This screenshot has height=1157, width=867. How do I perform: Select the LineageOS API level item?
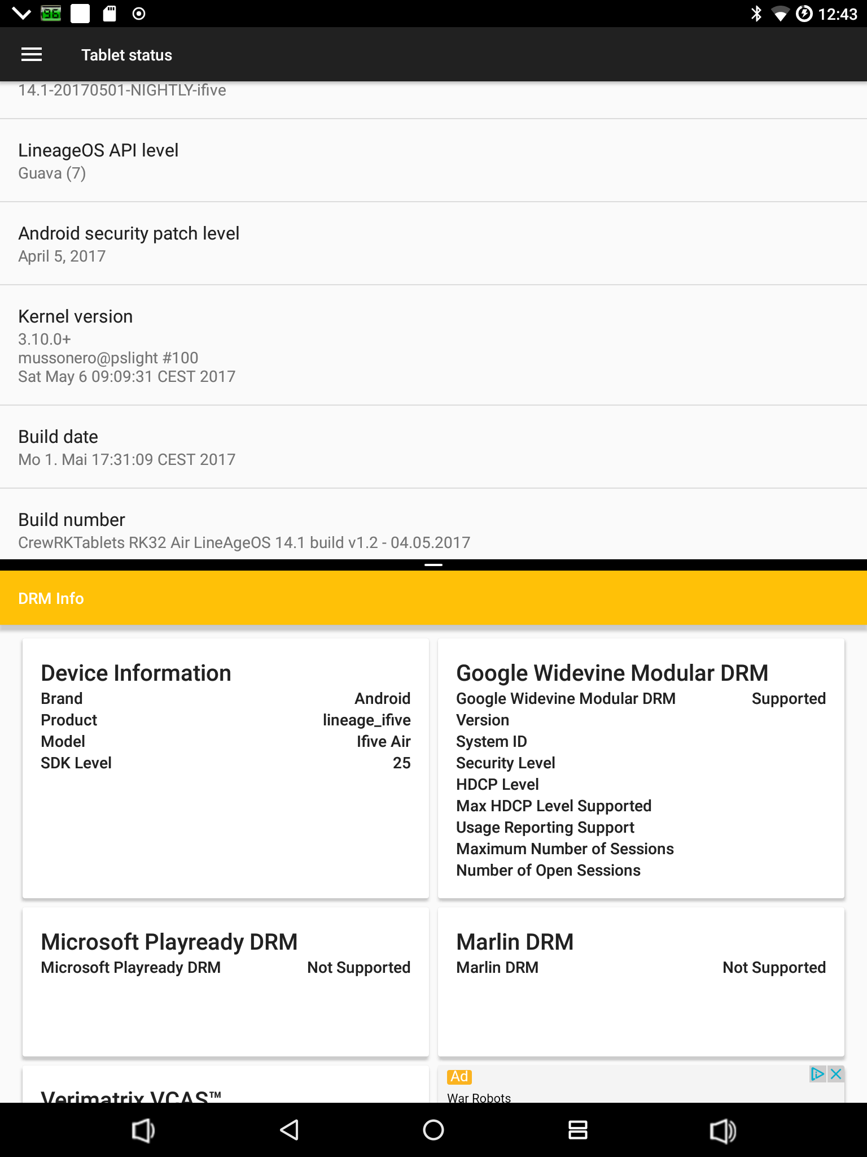(x=433, y=160)
